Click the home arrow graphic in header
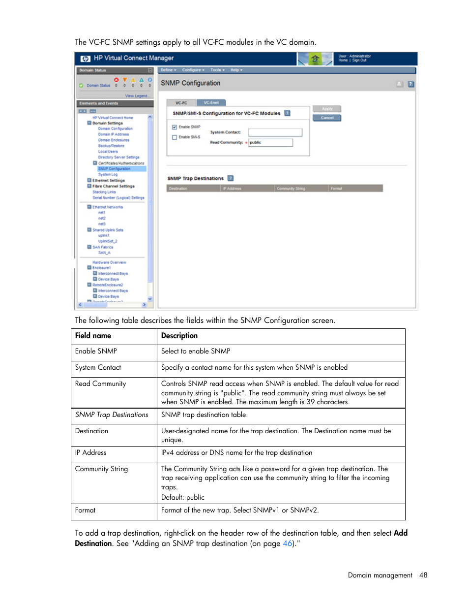The image size is (469, 608). click(x=315, y=59)
